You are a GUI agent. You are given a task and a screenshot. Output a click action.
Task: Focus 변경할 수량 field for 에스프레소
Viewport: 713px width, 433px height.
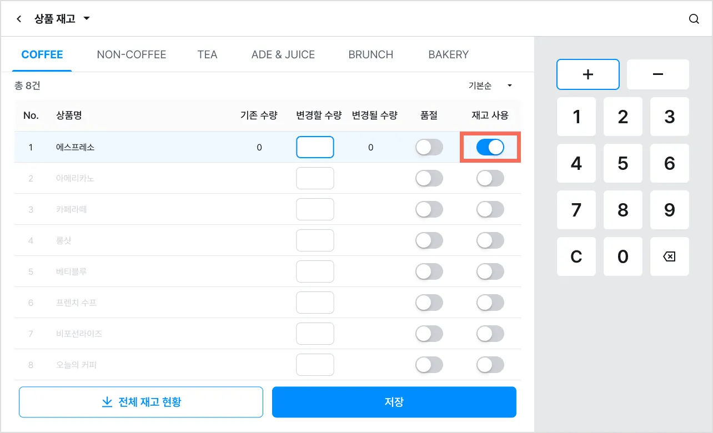[x=315, y=147]
